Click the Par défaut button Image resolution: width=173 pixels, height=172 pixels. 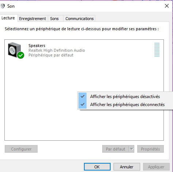point(116,149)
